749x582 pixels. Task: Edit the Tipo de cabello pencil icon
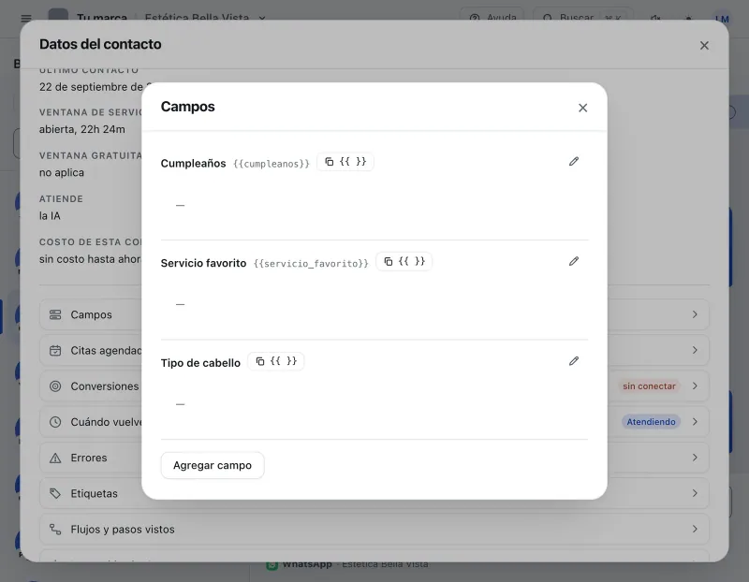[574, 361]
